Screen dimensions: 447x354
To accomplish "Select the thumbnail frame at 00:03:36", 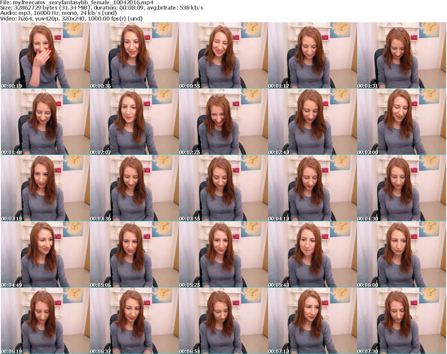I will [134, 188].
